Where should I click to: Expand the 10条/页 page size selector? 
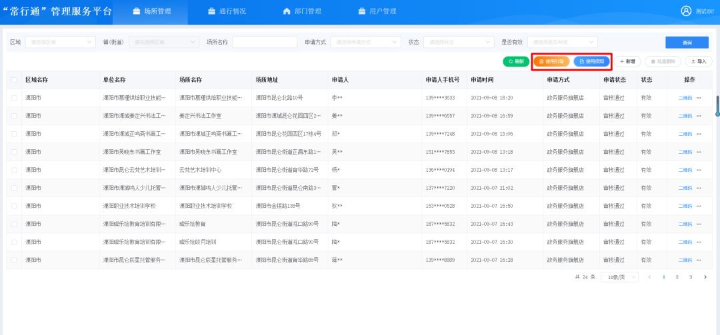click(619, 276)
